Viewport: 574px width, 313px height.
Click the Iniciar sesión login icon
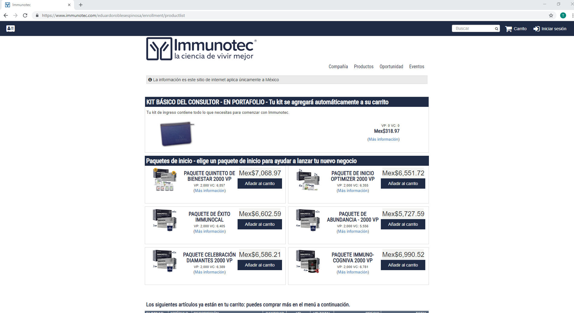537,29
